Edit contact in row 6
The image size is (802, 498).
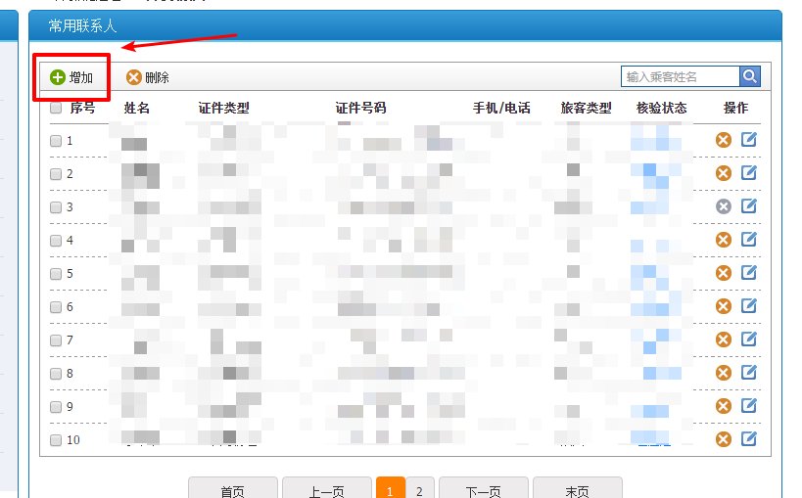pos(749,305)
